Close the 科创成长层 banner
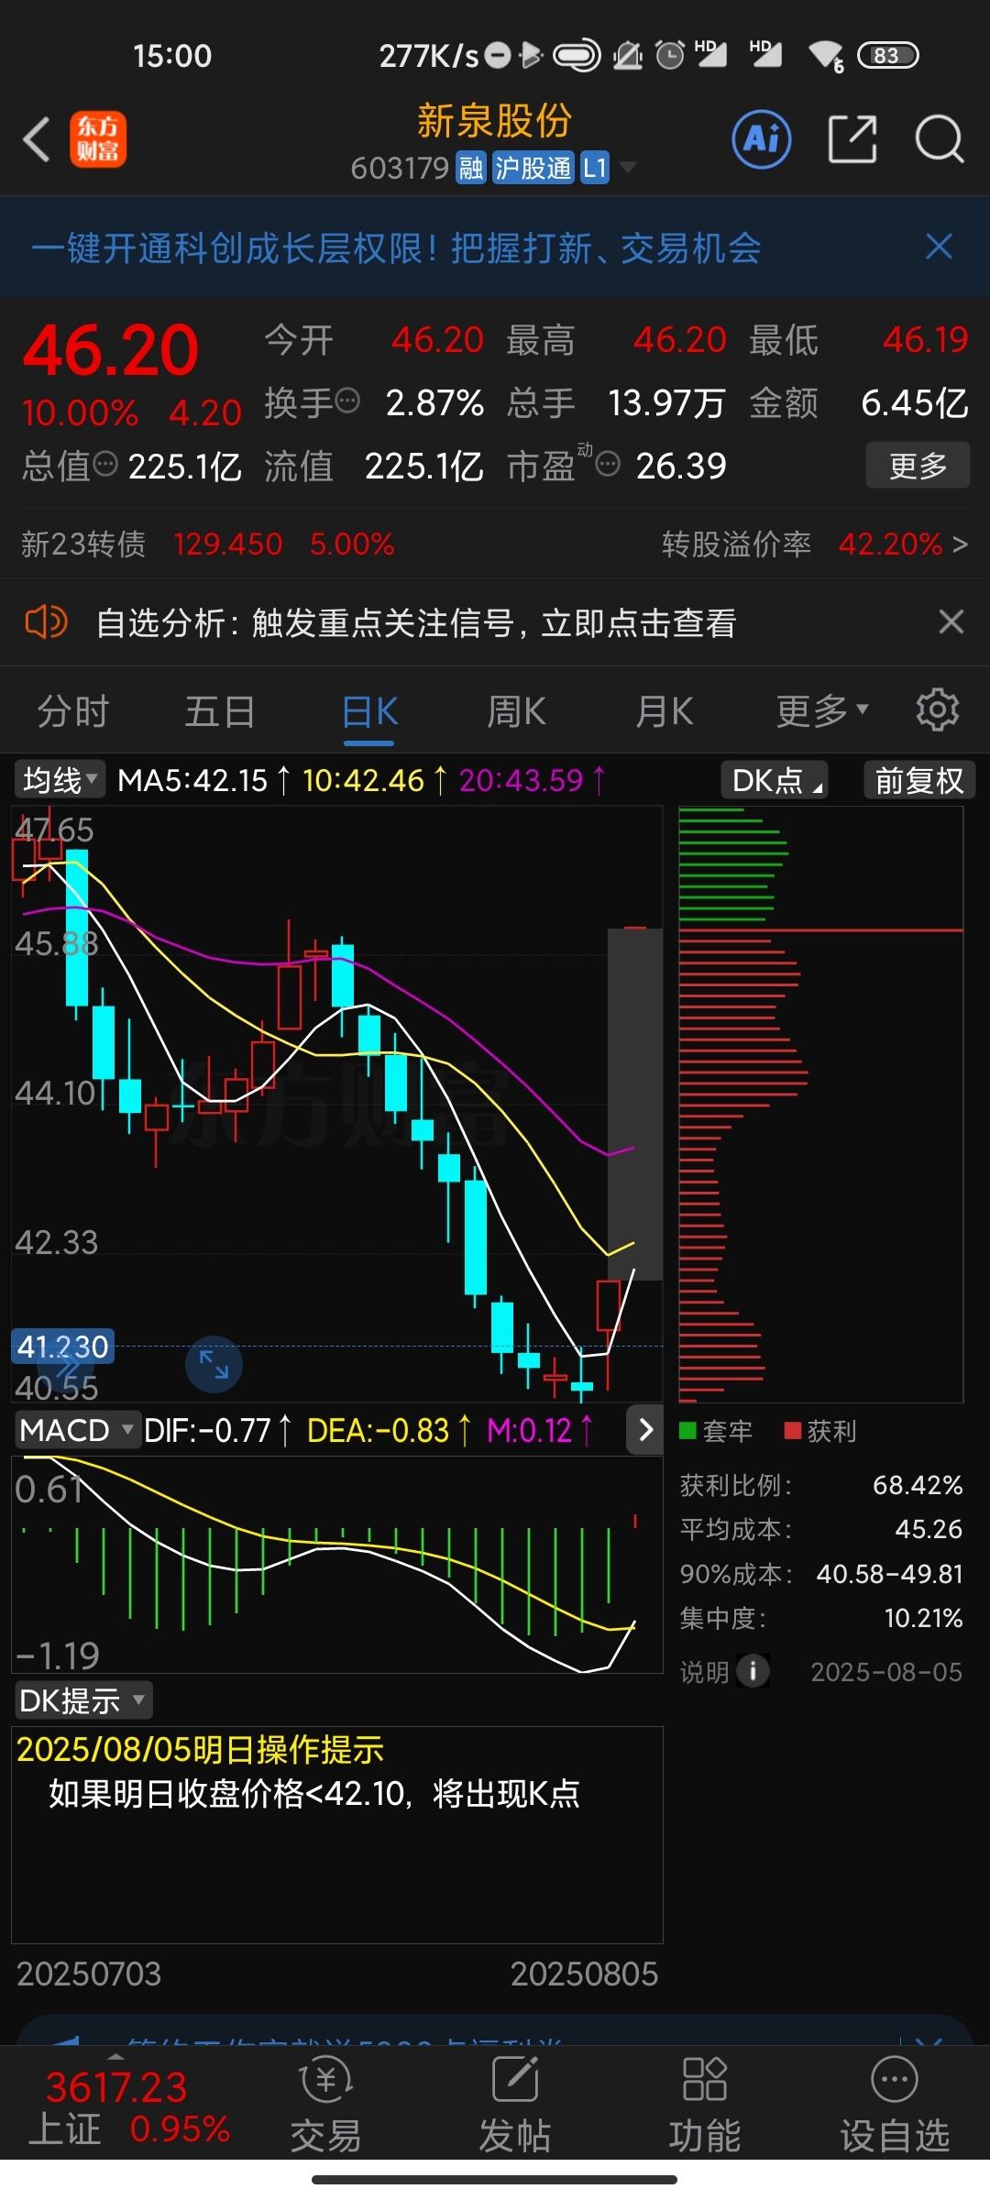The width and height of the screenshot is (990, 2200). [940, 247]
